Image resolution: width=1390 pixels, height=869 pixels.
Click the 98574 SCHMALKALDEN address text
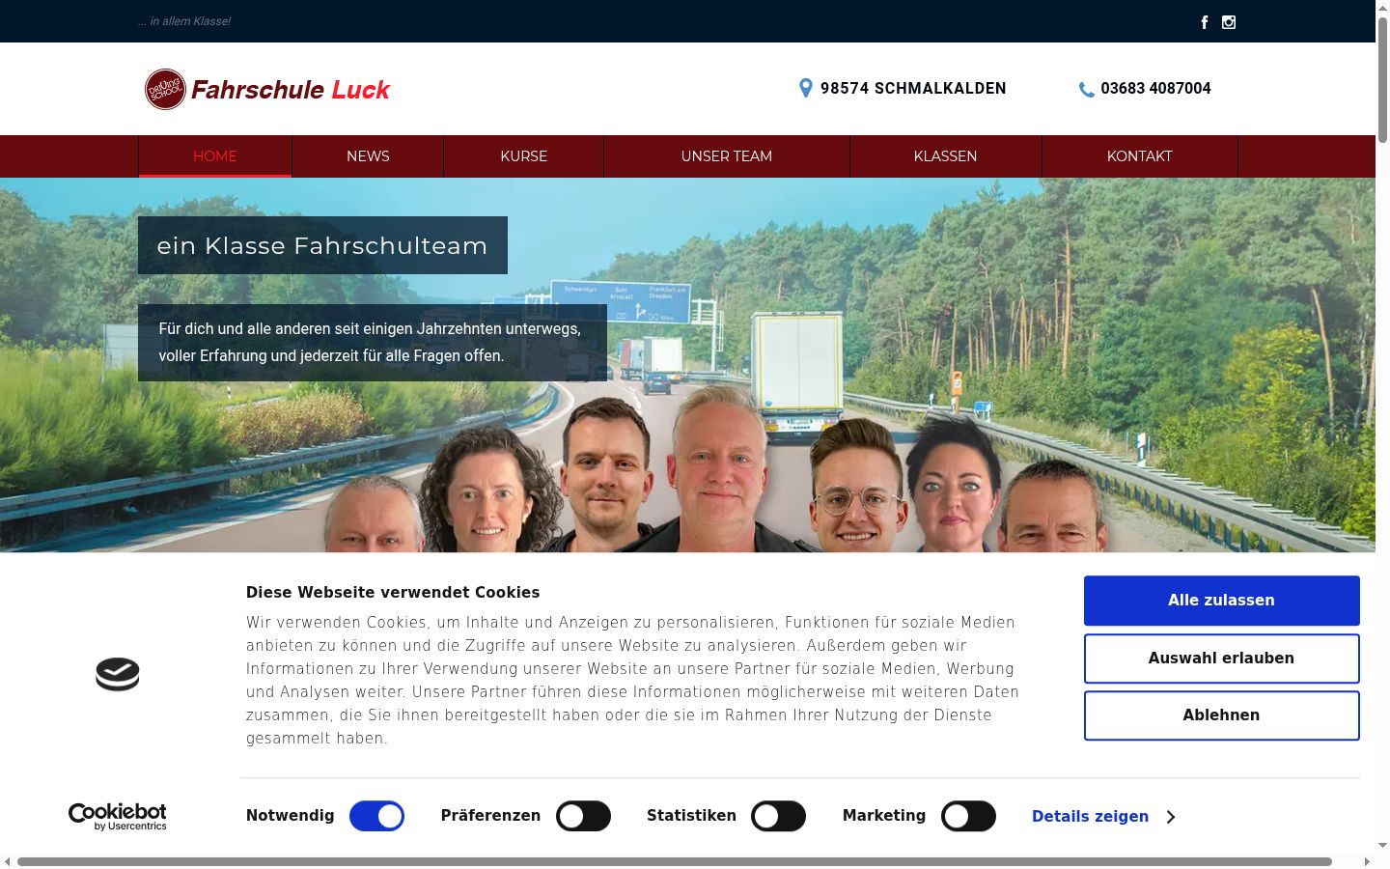[x=913, y=88]
